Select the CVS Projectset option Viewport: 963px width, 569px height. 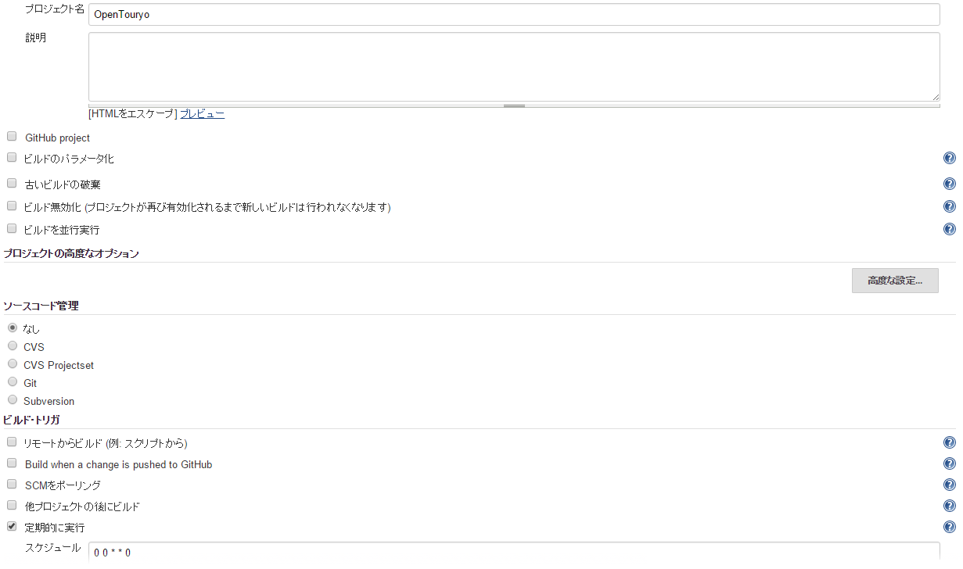pos(13,364)
